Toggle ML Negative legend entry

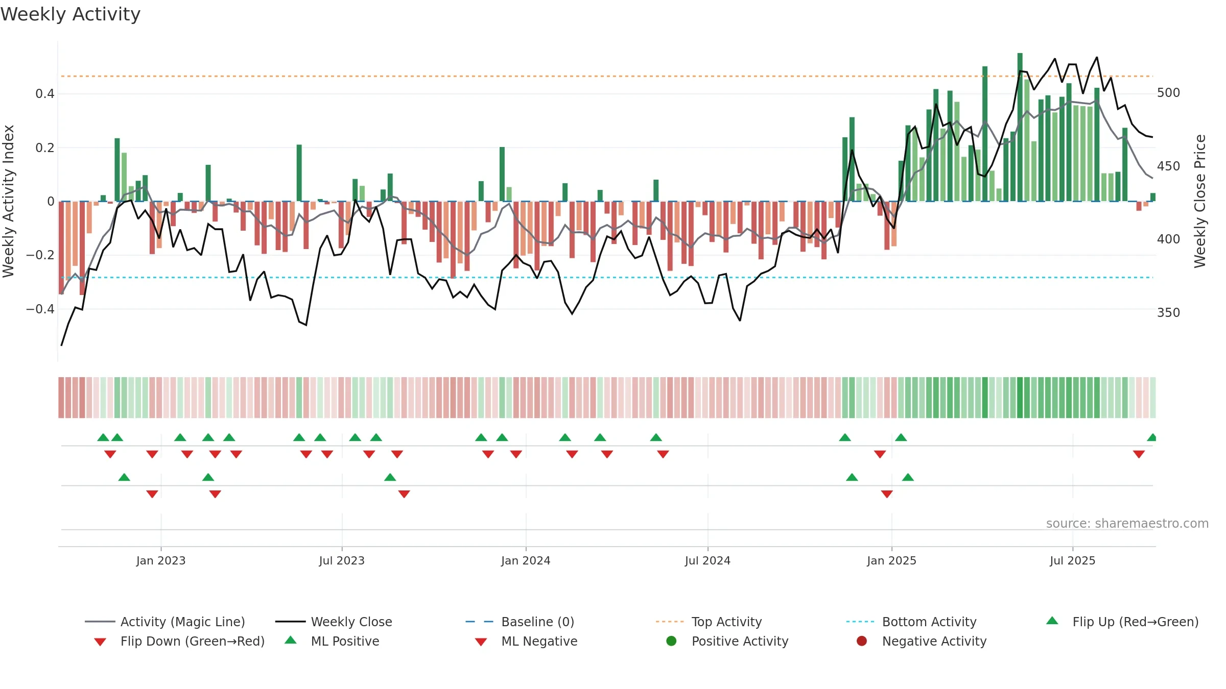point(526,641)
